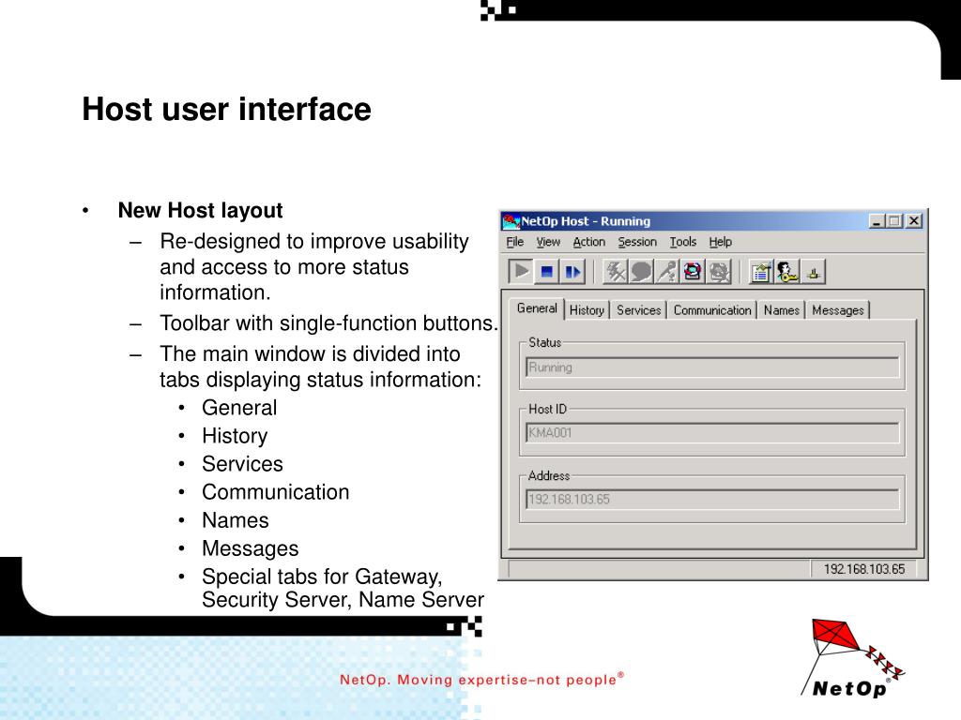Image resolution: width=961 pixels, height=720 pixels.
Task: Click 'Toolbar with single-function buttons.' text
Action: 329,323
